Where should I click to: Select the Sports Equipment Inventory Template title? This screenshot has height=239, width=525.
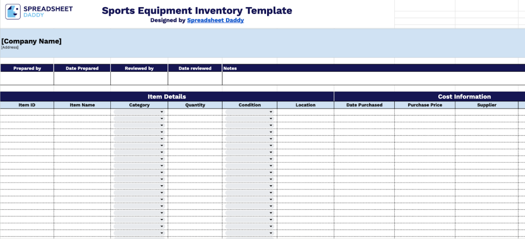point(197,11)
